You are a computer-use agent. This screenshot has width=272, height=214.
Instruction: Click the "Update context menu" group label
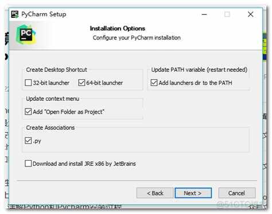point(53,99)
